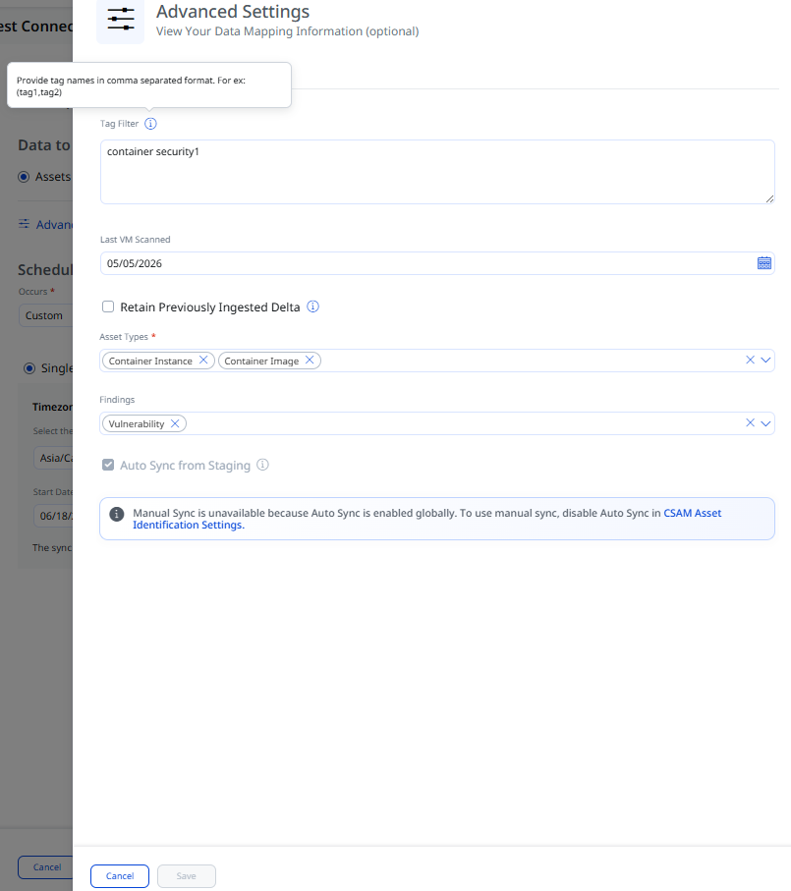Click 'View Your Data Mapping Information (optional)' subtitle
The height and width of the screenshot is (891, 791).
288,31
